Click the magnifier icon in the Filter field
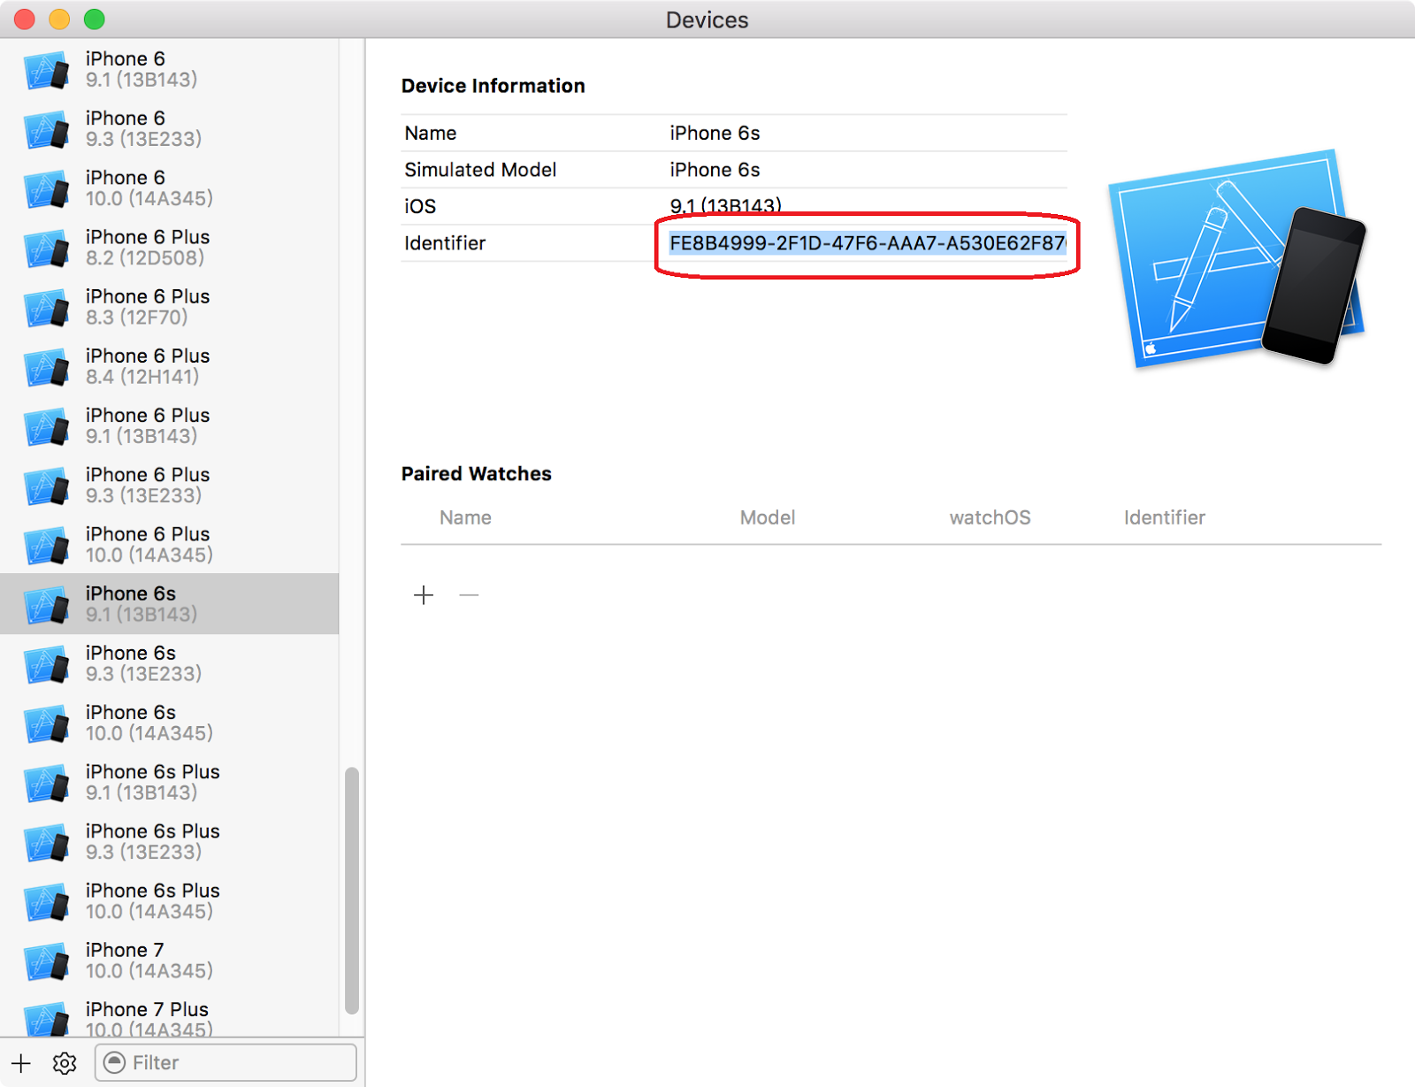The height and width of the screenshot is (1087, 1415). (x=114, y=1062)
